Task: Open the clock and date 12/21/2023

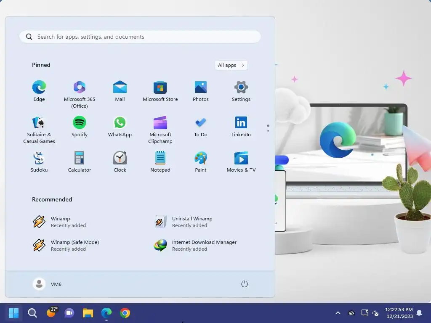Action: point(399,313)
